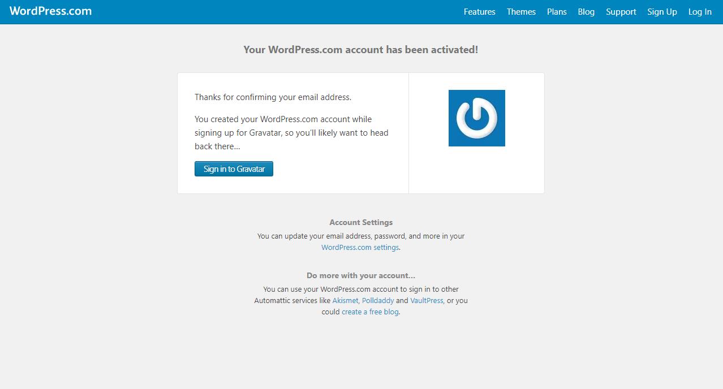Image resolution: width=723 pixels, height=389 pixels.
Task: Follow the Akismet link
Action: click(x=345, y=300)
